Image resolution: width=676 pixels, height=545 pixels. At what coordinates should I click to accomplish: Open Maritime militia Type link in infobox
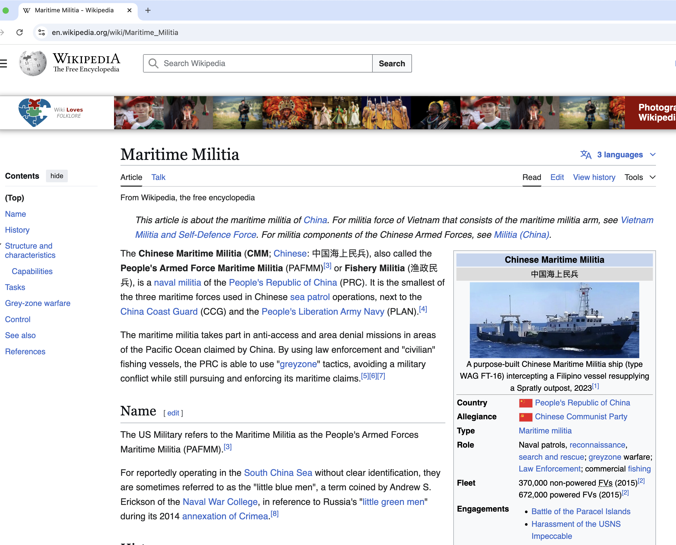click(x=545, y=431)
